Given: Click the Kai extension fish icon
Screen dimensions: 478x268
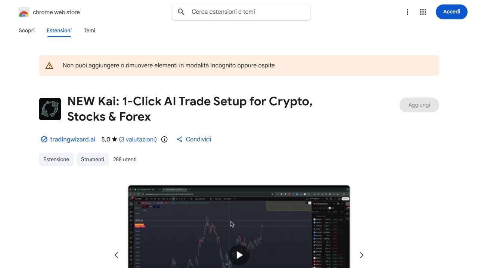Looking at the screenshot, I should [50, 109].
